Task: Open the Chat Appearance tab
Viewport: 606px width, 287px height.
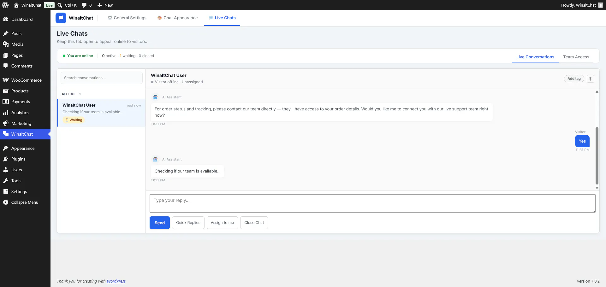Action: 177,18
